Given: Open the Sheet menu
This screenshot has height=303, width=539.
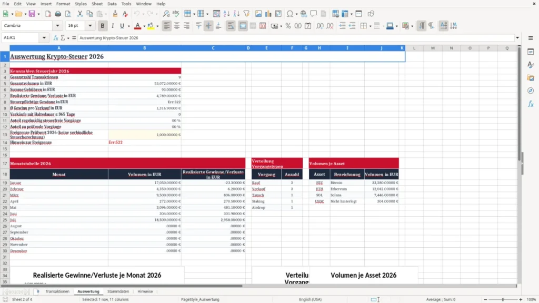Looking at the screenshot, I should (x=97, y=4).
